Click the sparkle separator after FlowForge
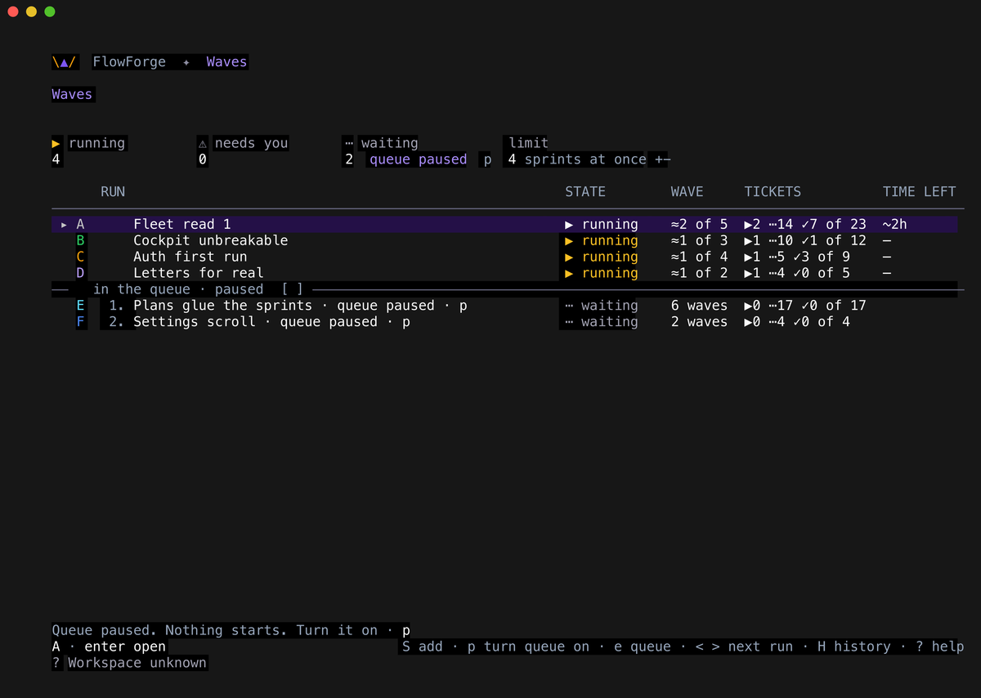 (186, 61)
